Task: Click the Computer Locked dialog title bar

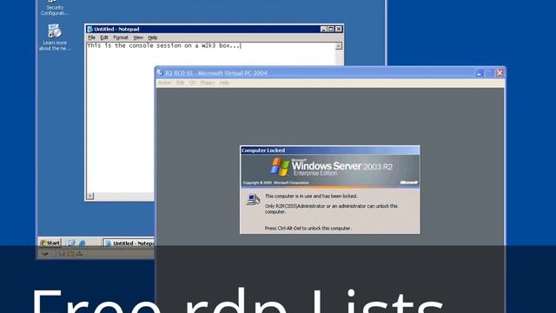Action: [330, 150]
